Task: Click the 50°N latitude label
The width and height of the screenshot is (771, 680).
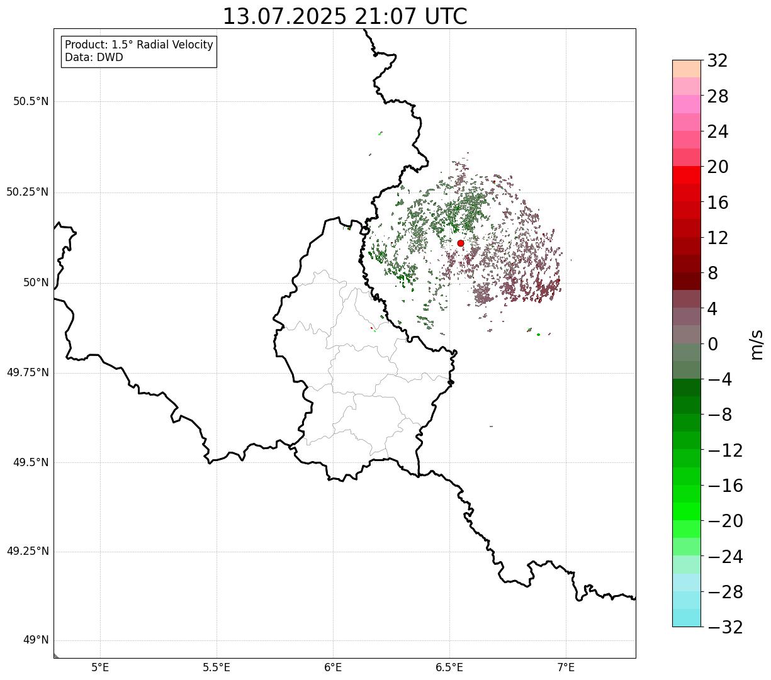Action: tap(36, 282)
